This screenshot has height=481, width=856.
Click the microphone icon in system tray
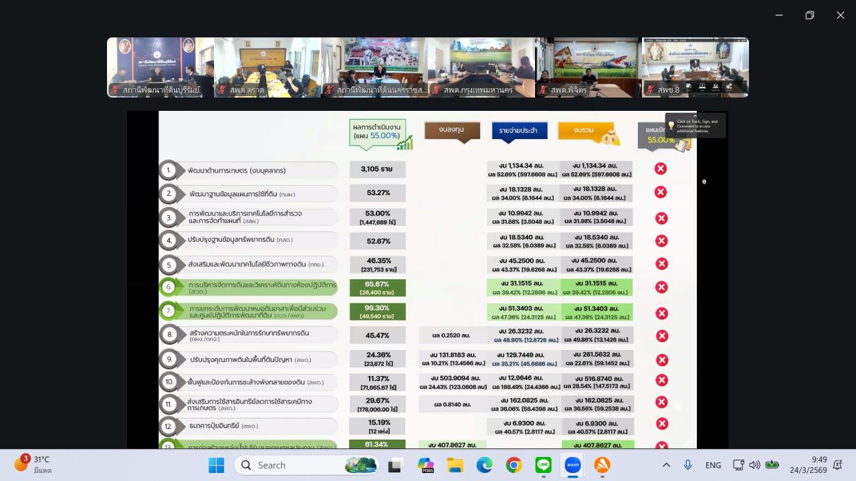pos(687,465)
